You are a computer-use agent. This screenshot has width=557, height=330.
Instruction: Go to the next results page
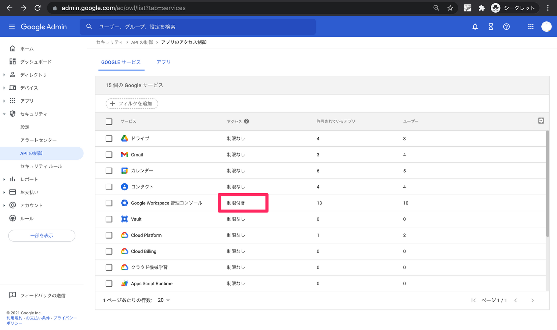[x=532, y=300]
